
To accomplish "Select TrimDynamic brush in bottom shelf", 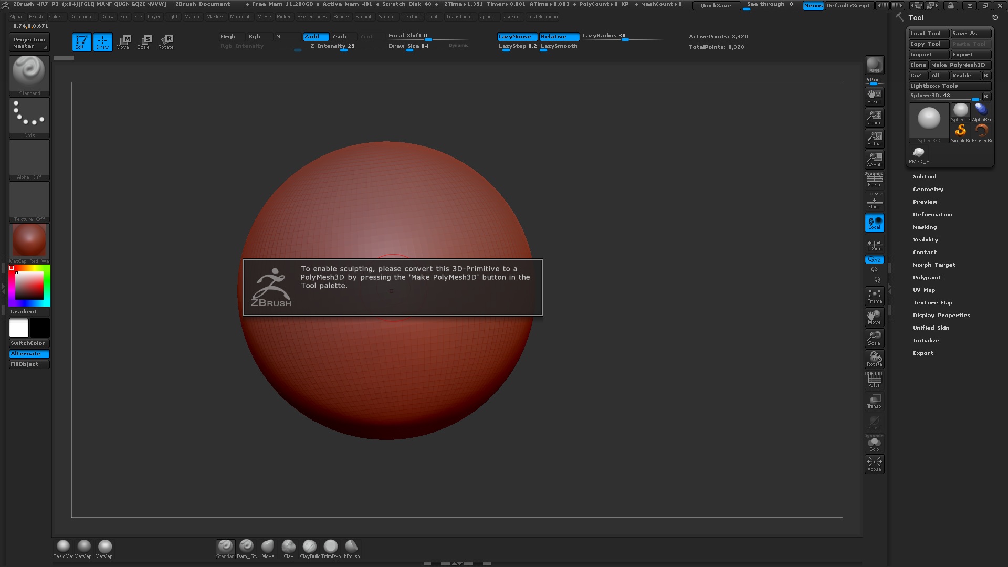I will pyautogui.click(x=331, y=549).
